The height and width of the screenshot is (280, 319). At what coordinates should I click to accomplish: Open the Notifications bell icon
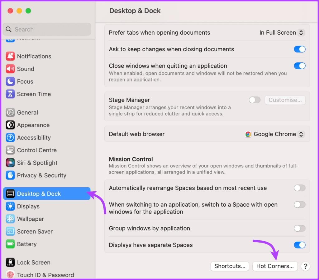10,56
